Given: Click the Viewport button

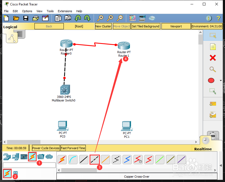Looking at the screenshot, I should tap(176, 26).
